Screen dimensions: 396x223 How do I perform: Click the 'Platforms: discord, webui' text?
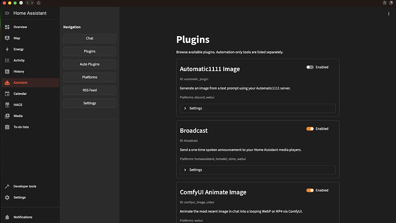197,97
